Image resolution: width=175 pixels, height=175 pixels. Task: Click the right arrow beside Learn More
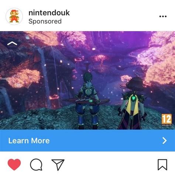(x=165, y=141)
